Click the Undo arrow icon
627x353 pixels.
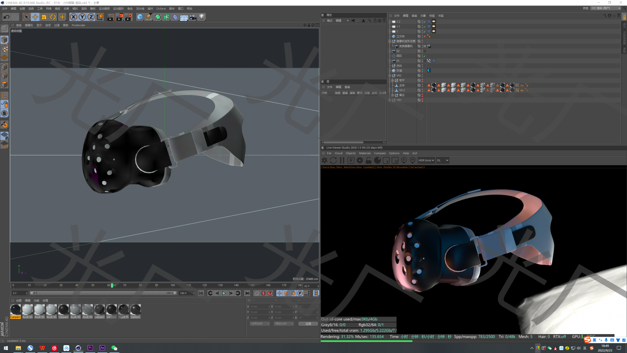tap(7, 17)
